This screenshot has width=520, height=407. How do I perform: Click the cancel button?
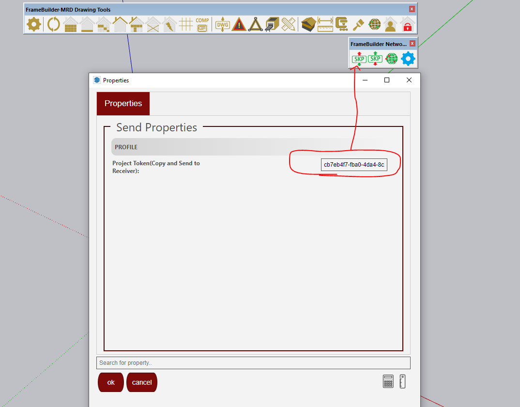pyautogui.click(x=141, y=382)
